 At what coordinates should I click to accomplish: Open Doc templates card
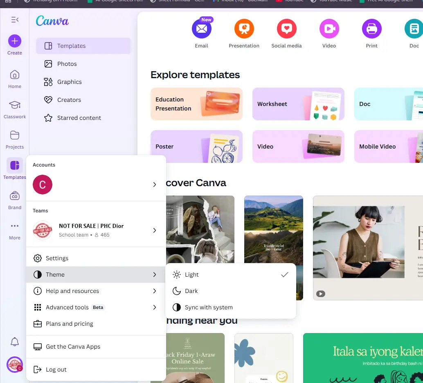click(x=389, y=104)
